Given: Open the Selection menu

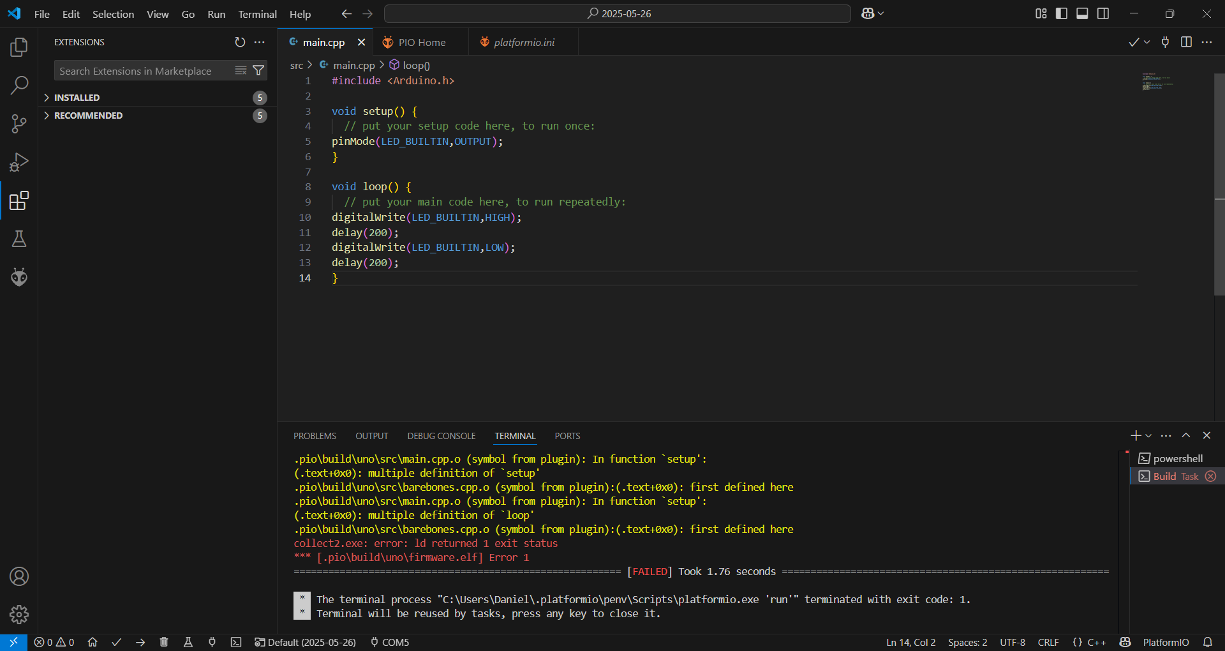Looking at the screenshot, I should pyautogui.click(x=113, y=14).
